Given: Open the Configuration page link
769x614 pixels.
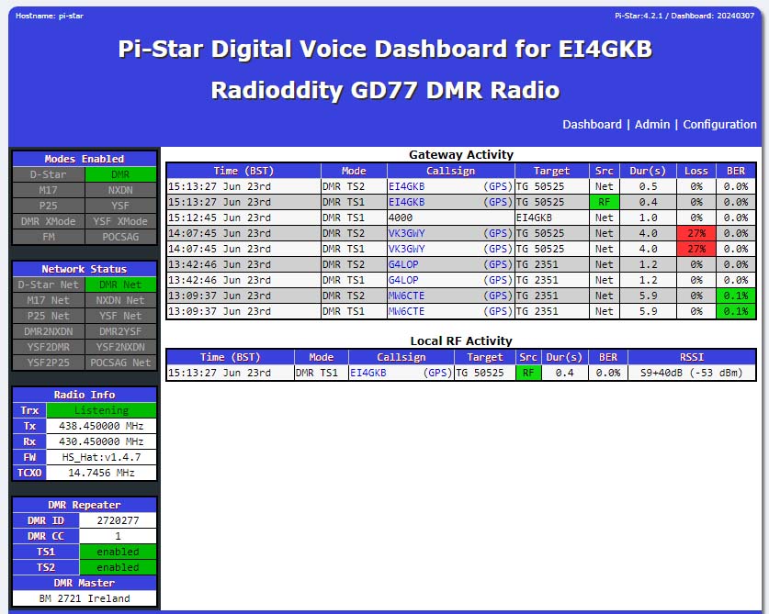Looking at the screenshot, I should tap(719, 125).
